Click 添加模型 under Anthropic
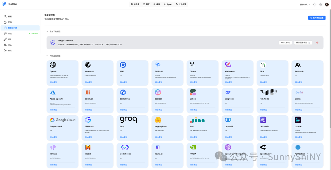 (299, 82)
